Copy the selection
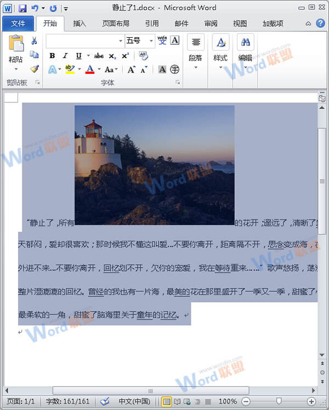The width and height of the screenshot is (329, 410). (x=34, y=55)
